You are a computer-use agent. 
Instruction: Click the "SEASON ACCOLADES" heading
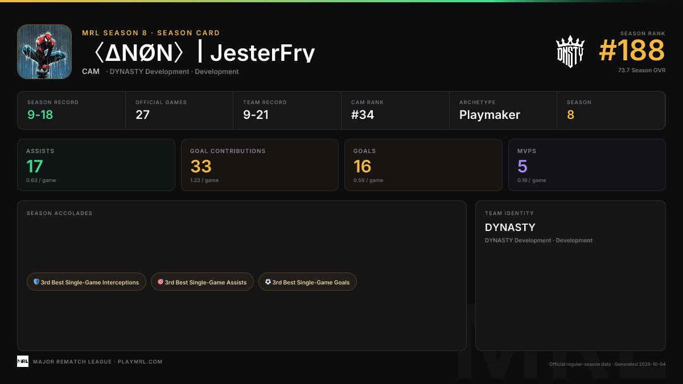click(x=59, y=213)
